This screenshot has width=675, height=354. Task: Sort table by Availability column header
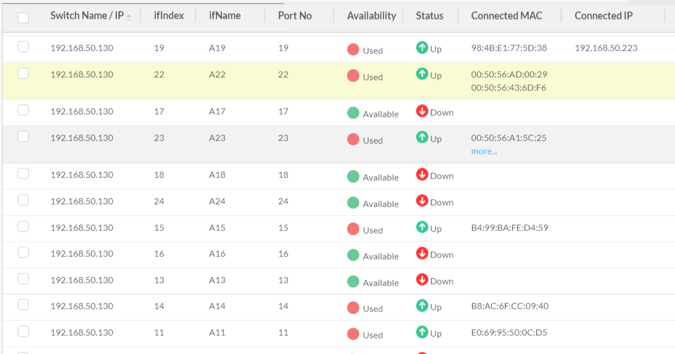(x=371, y=15)
